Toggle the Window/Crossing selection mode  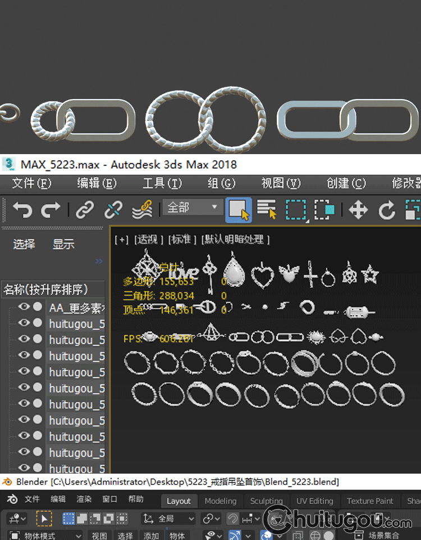click(324, 210)
